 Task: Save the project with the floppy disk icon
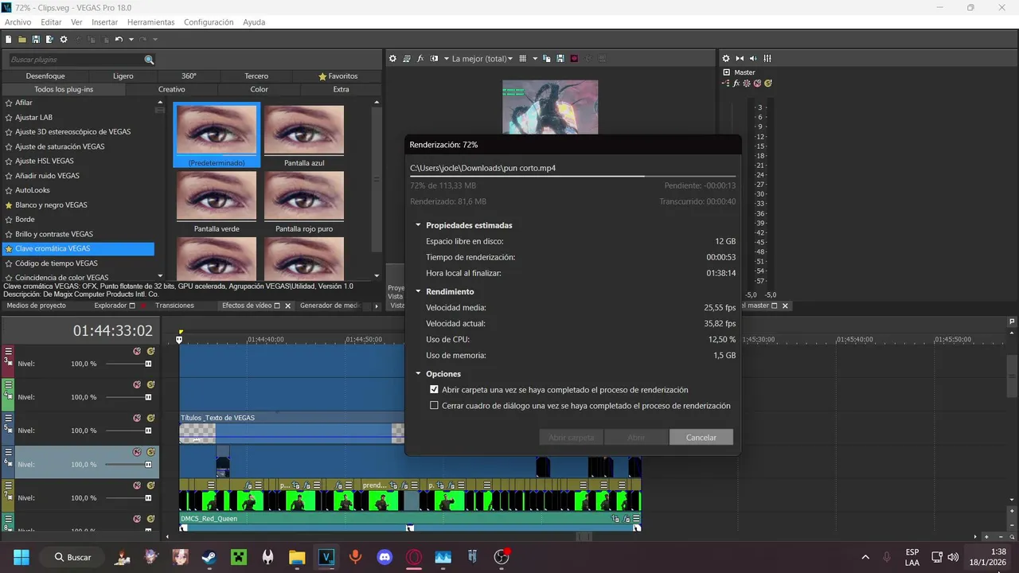(x=36, y=39)
